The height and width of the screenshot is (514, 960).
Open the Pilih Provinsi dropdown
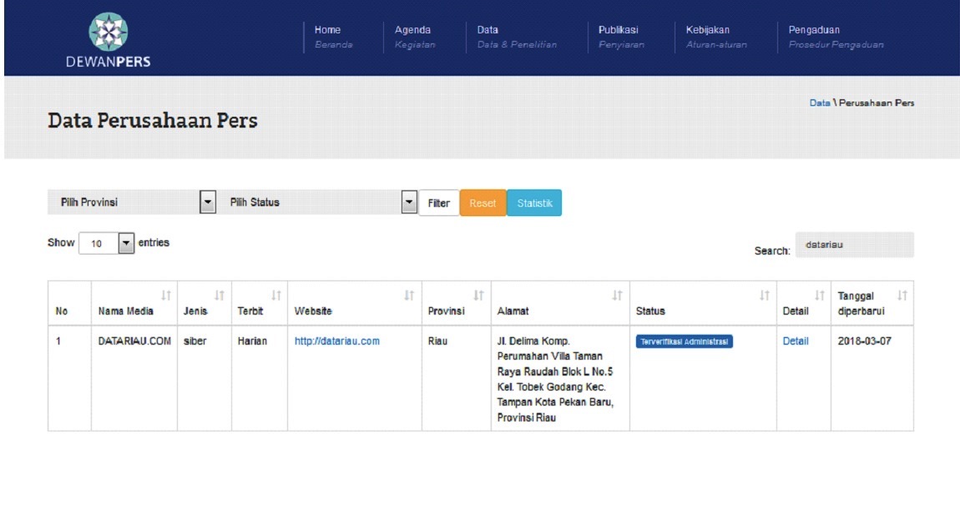132,203
